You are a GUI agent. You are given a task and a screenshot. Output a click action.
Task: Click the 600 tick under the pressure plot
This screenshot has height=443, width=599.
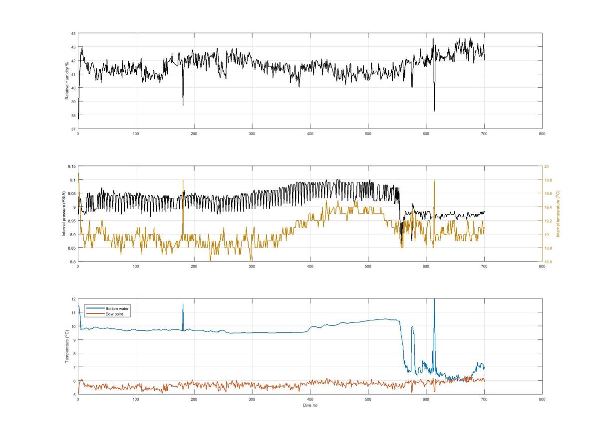pos(426,266)
